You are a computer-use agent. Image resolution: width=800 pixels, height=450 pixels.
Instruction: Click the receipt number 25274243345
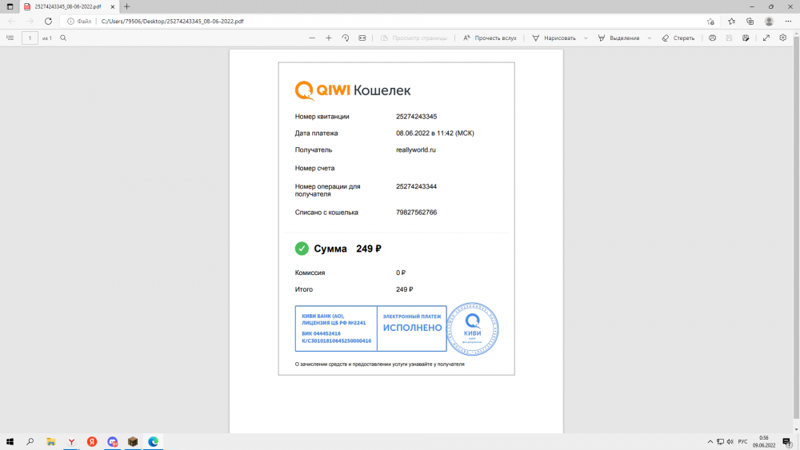coord(416,117)
